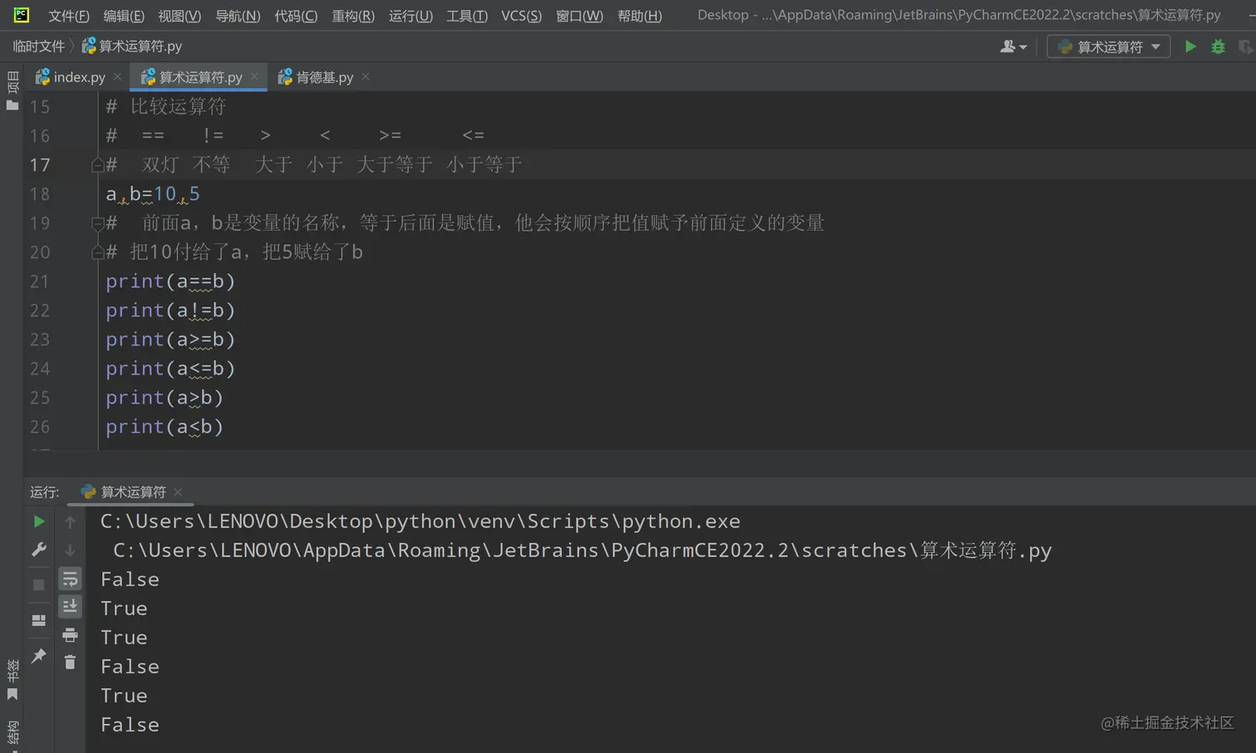Click the PyCharm logo icon

22,15
